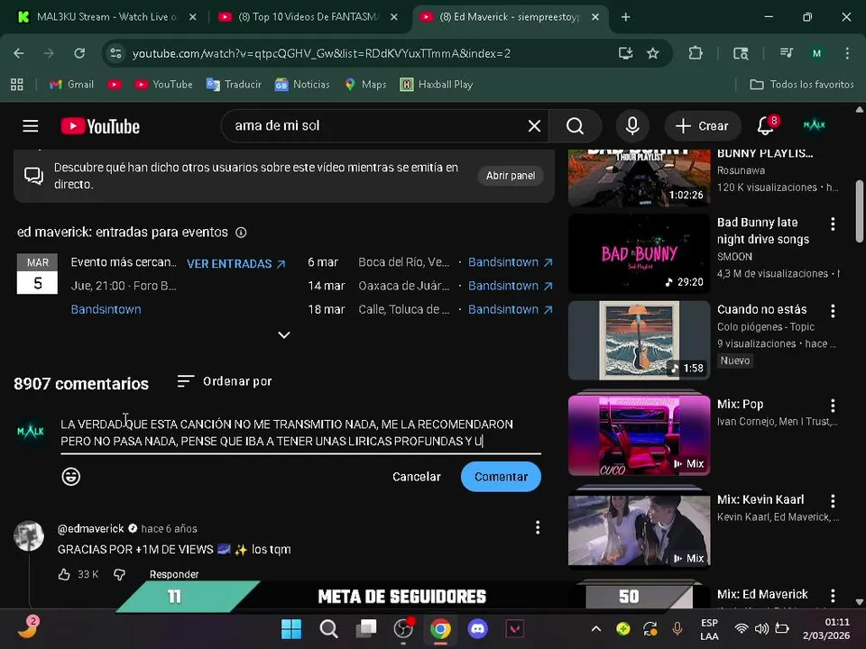Open the Ordenar por sort dropdown
This screenshot has width=866, height=649.
pyautogui.click(x=225, y=381)
